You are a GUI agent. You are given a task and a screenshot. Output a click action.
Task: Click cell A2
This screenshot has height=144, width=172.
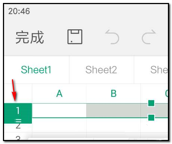click(59, 125)
